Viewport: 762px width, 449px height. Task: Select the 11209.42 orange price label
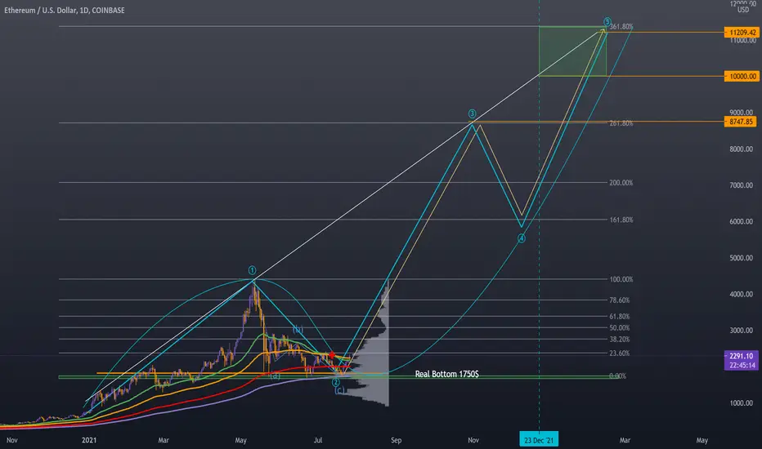[x=741, y=33]
